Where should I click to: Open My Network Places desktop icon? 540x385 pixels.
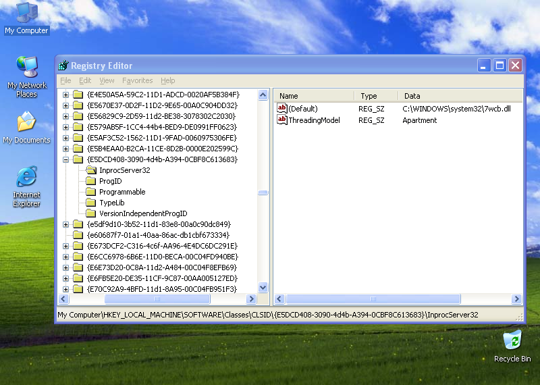[27, 68]
